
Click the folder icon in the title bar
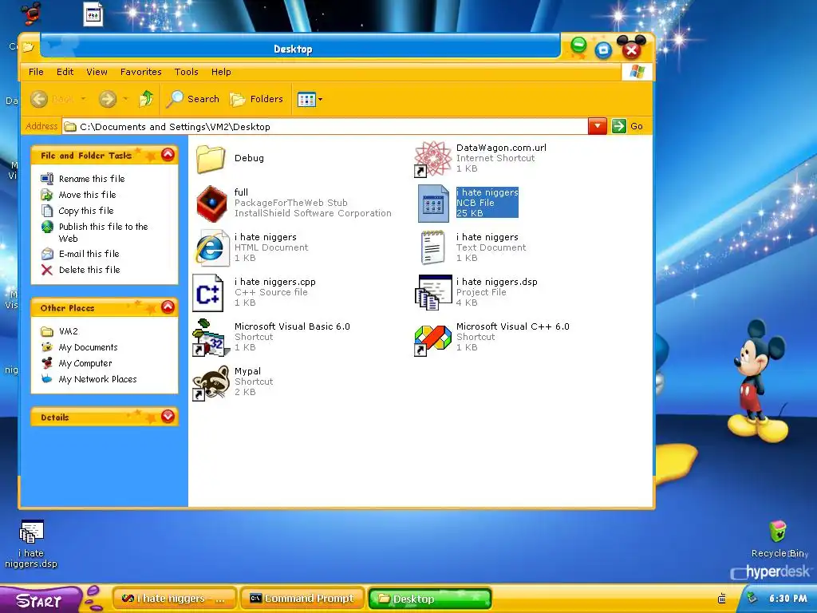click(28, 47)
